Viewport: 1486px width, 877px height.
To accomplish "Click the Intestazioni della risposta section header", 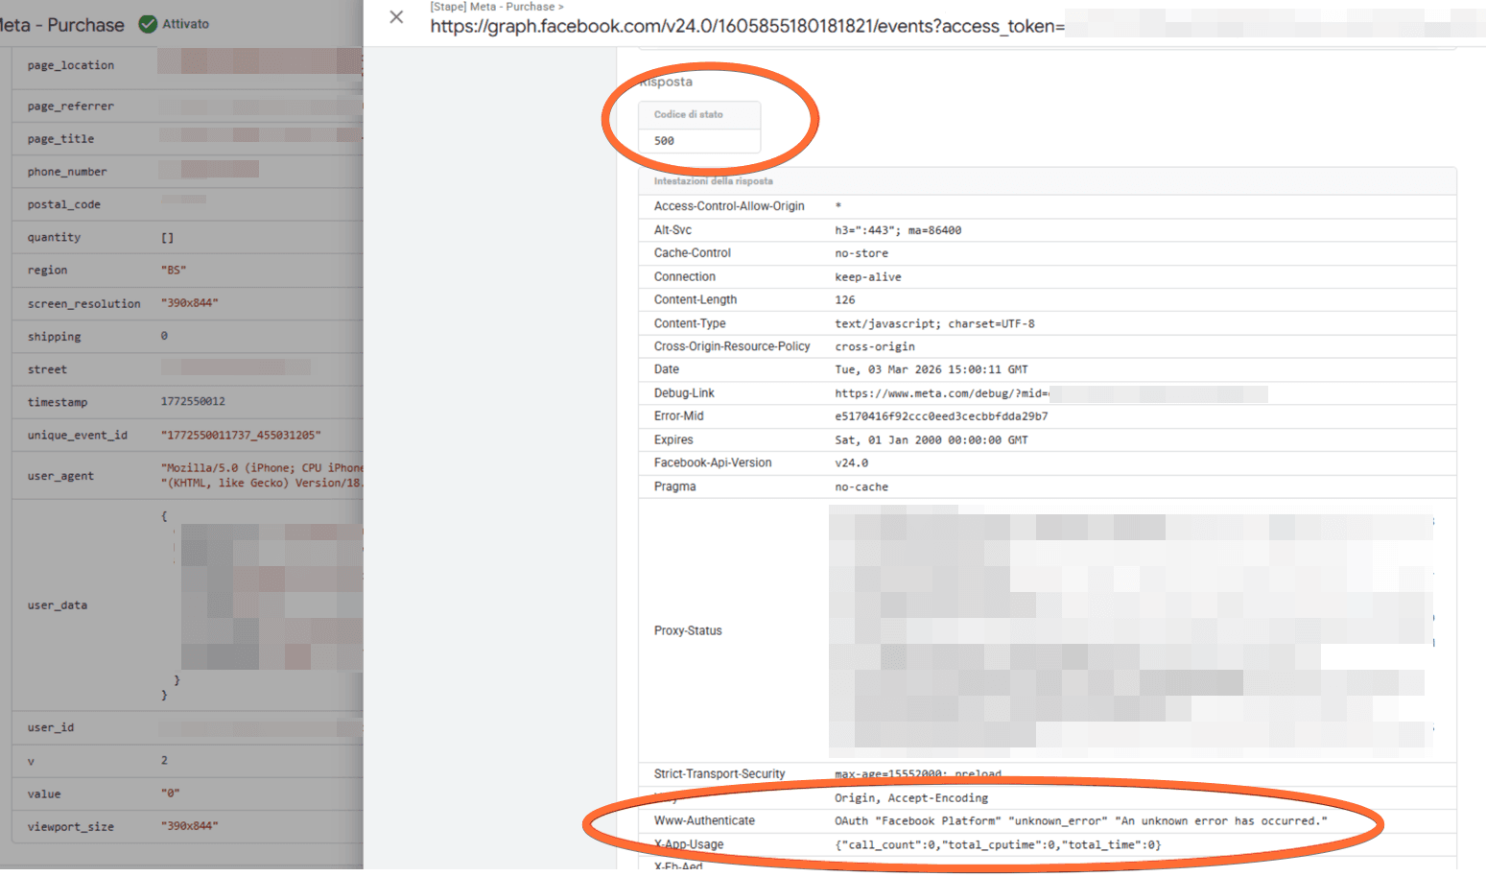I will click(713, 181).
